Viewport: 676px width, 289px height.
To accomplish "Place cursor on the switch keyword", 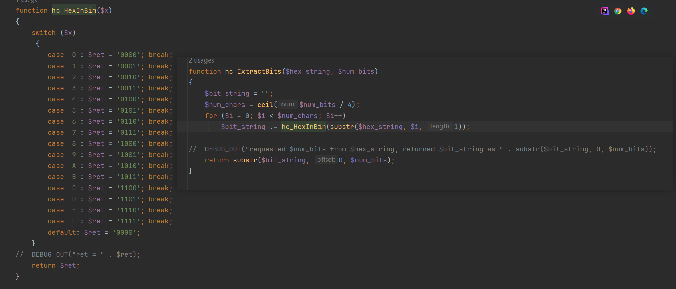I will 44,33.
